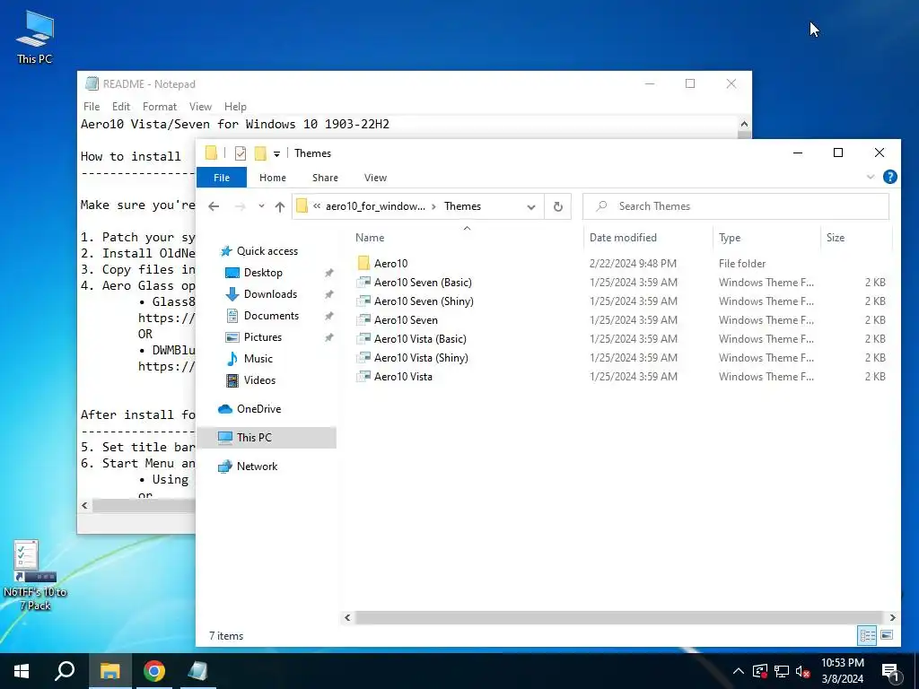Image resolution: width=919 pixels, height=689 pixels.
Task: Switch to Details view icon
Action: pyautogui.click(x=868, y=635)
